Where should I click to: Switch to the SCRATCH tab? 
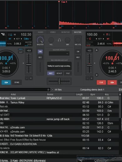(x=65, y=32)
